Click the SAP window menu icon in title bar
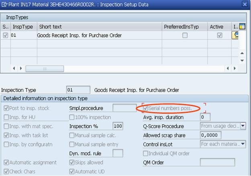Image resolution: width=251 pixels, height=176 pixels. [4, 4]
